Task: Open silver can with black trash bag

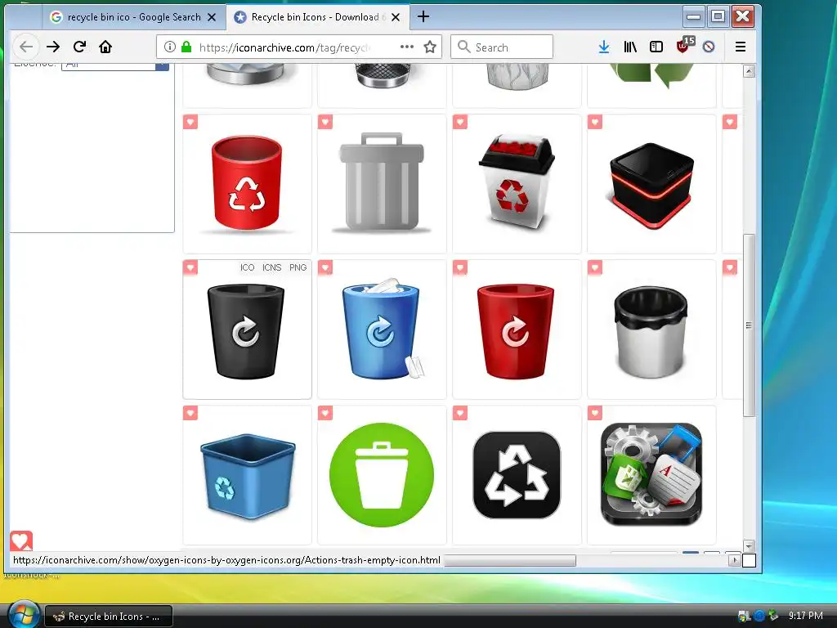Action: click(651, 332)
